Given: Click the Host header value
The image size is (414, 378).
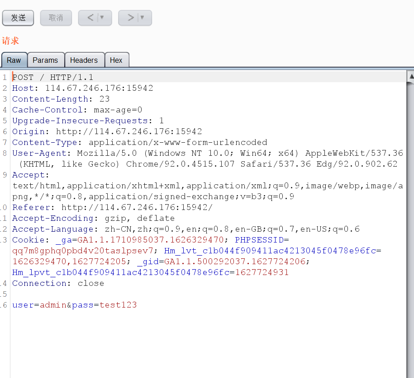Looking at the screenshot, I should [99, 88].
